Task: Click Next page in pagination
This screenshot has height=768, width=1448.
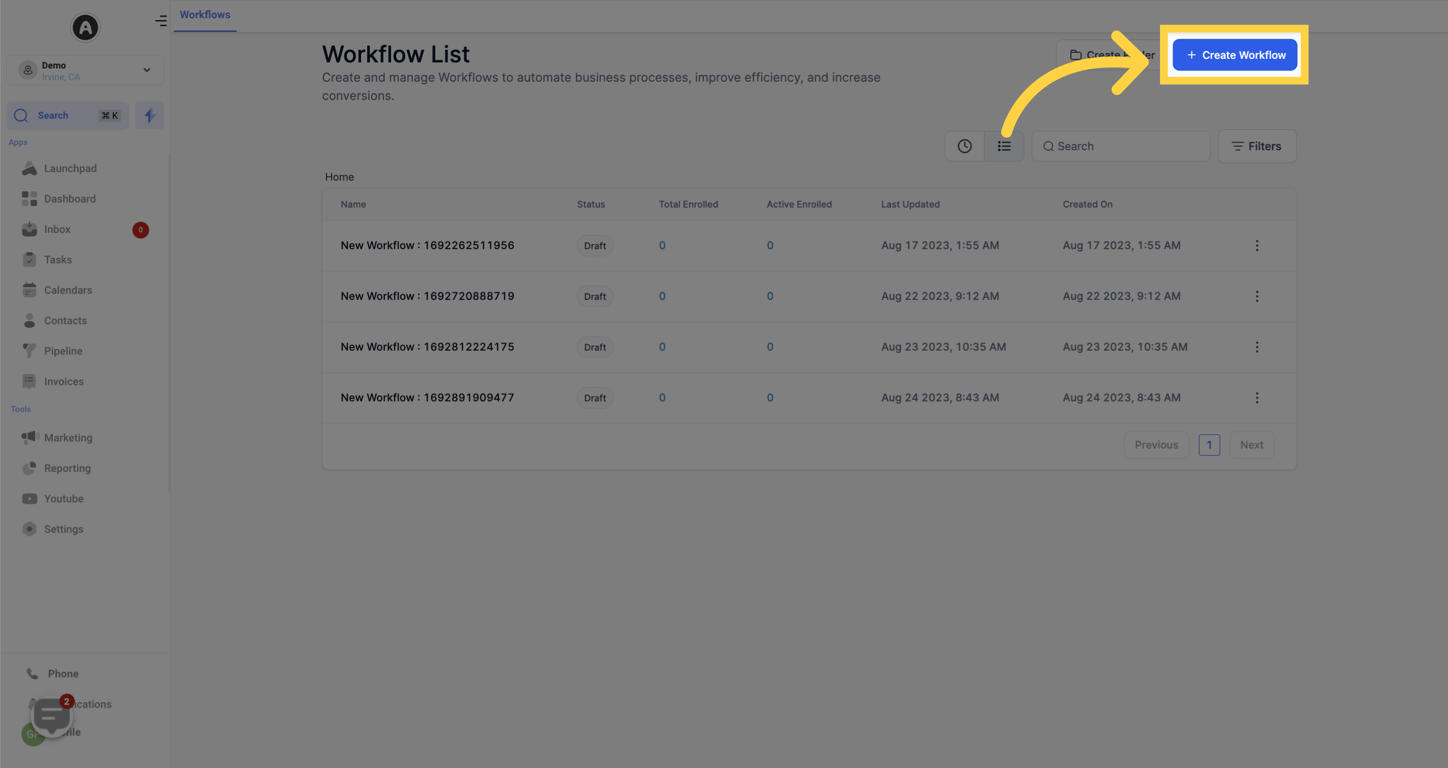Action: pyautogui.click(x=1251, y=444)
